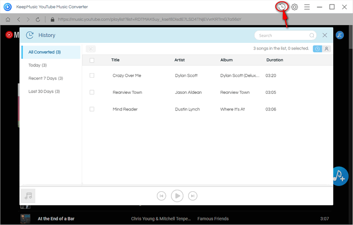
Task: Tick the checkbox for Crazy Over Me
Action: (92, 76)
